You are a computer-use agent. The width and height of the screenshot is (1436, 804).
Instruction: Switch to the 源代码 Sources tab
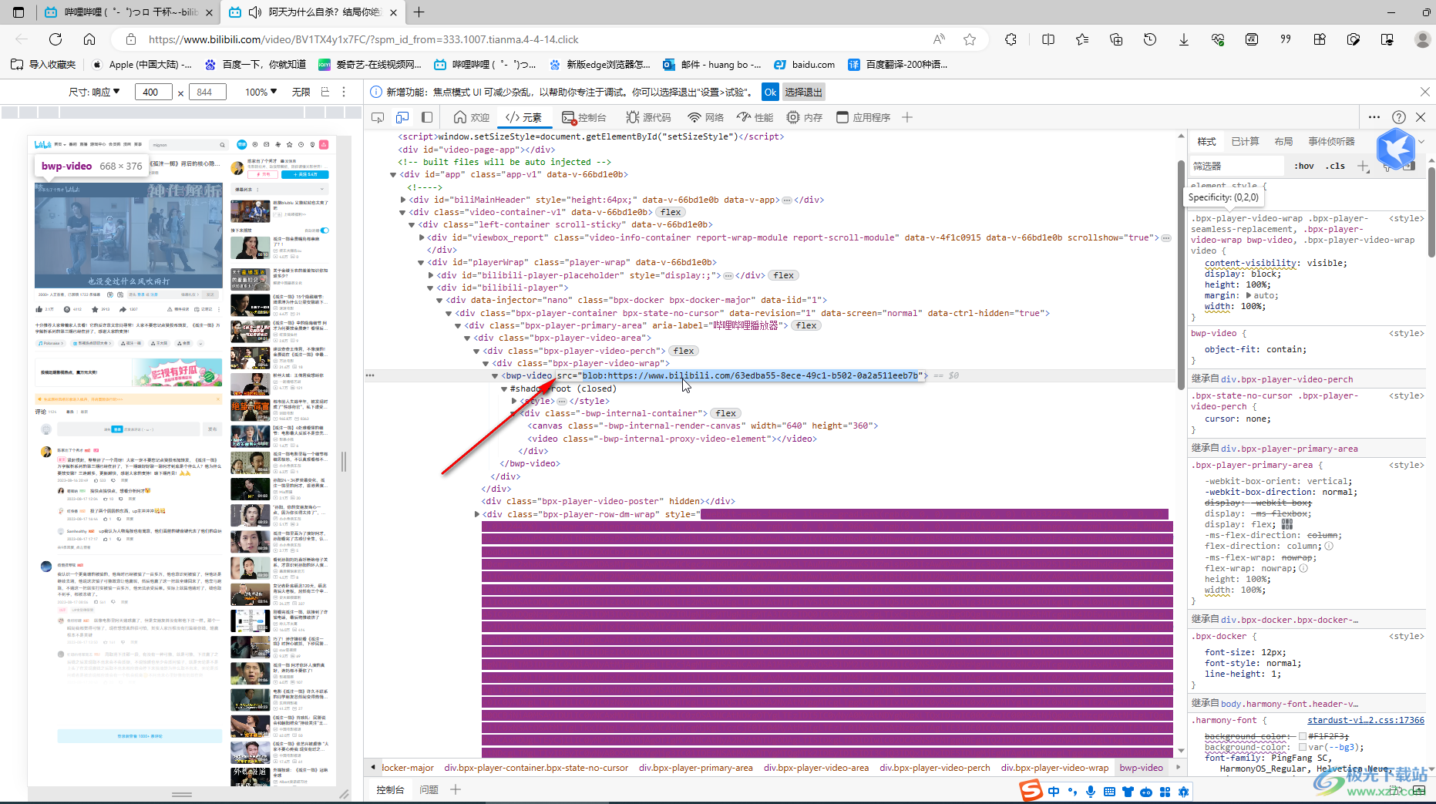648,117
